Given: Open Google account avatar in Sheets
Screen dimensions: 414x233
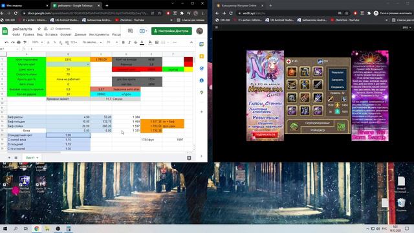Looking at the screenshot, I should [200, 31].
